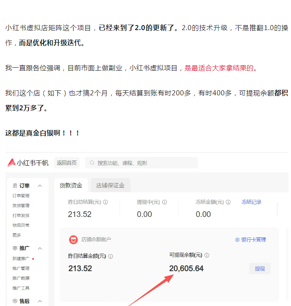Click the 返回首页 button
The width and height of the screenshot is (291, 306).
pyautogui.click(x=67, y=163)
